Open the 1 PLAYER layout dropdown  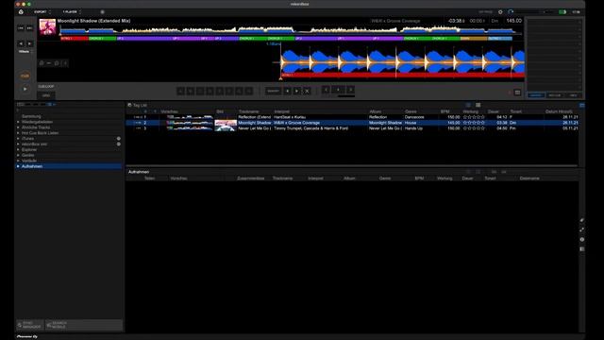pos(72,12)
